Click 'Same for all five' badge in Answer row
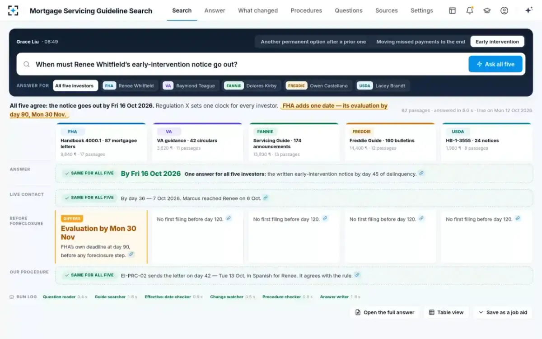The width and height of the screenshot is (542, 339). [x=89, y=173]
